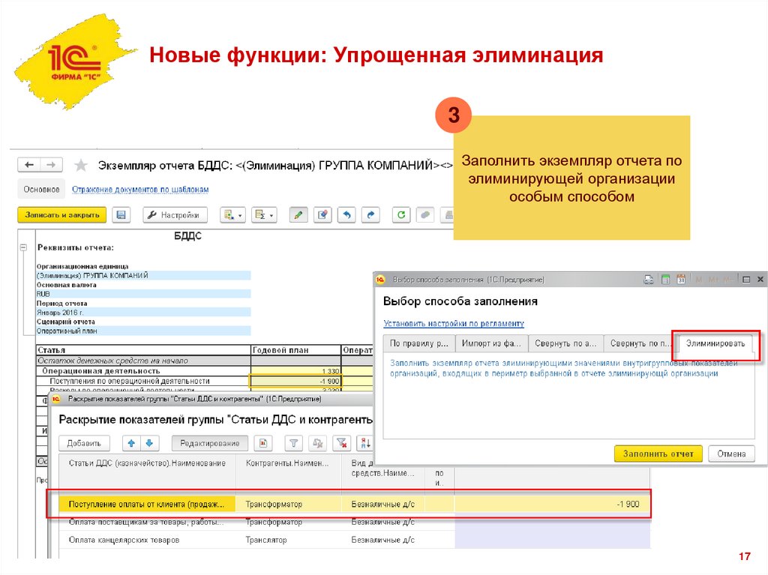The image size is (768, 575).
Task: Save the report with the floppy disk icon
Action: [x=121, y=215]
